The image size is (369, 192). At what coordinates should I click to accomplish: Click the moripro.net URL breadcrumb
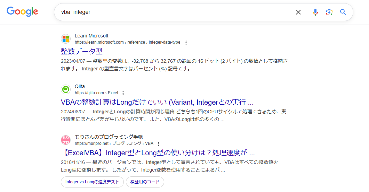click(x=114, y=143)
